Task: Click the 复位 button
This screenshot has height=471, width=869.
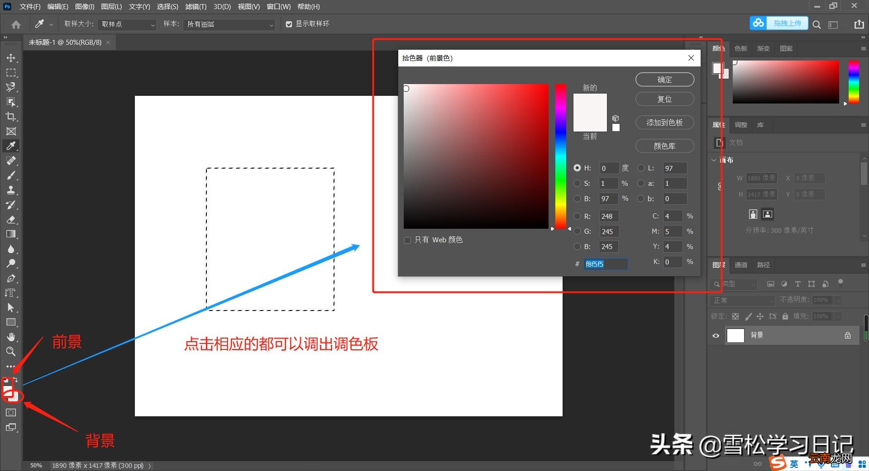Action: pos(665,99)
